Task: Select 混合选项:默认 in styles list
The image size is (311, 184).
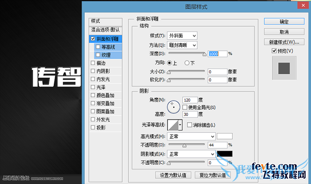Action: (x=106, y=30)
